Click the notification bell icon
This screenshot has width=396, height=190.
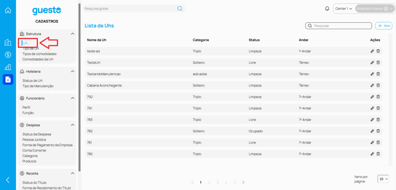tap(327, 8)
